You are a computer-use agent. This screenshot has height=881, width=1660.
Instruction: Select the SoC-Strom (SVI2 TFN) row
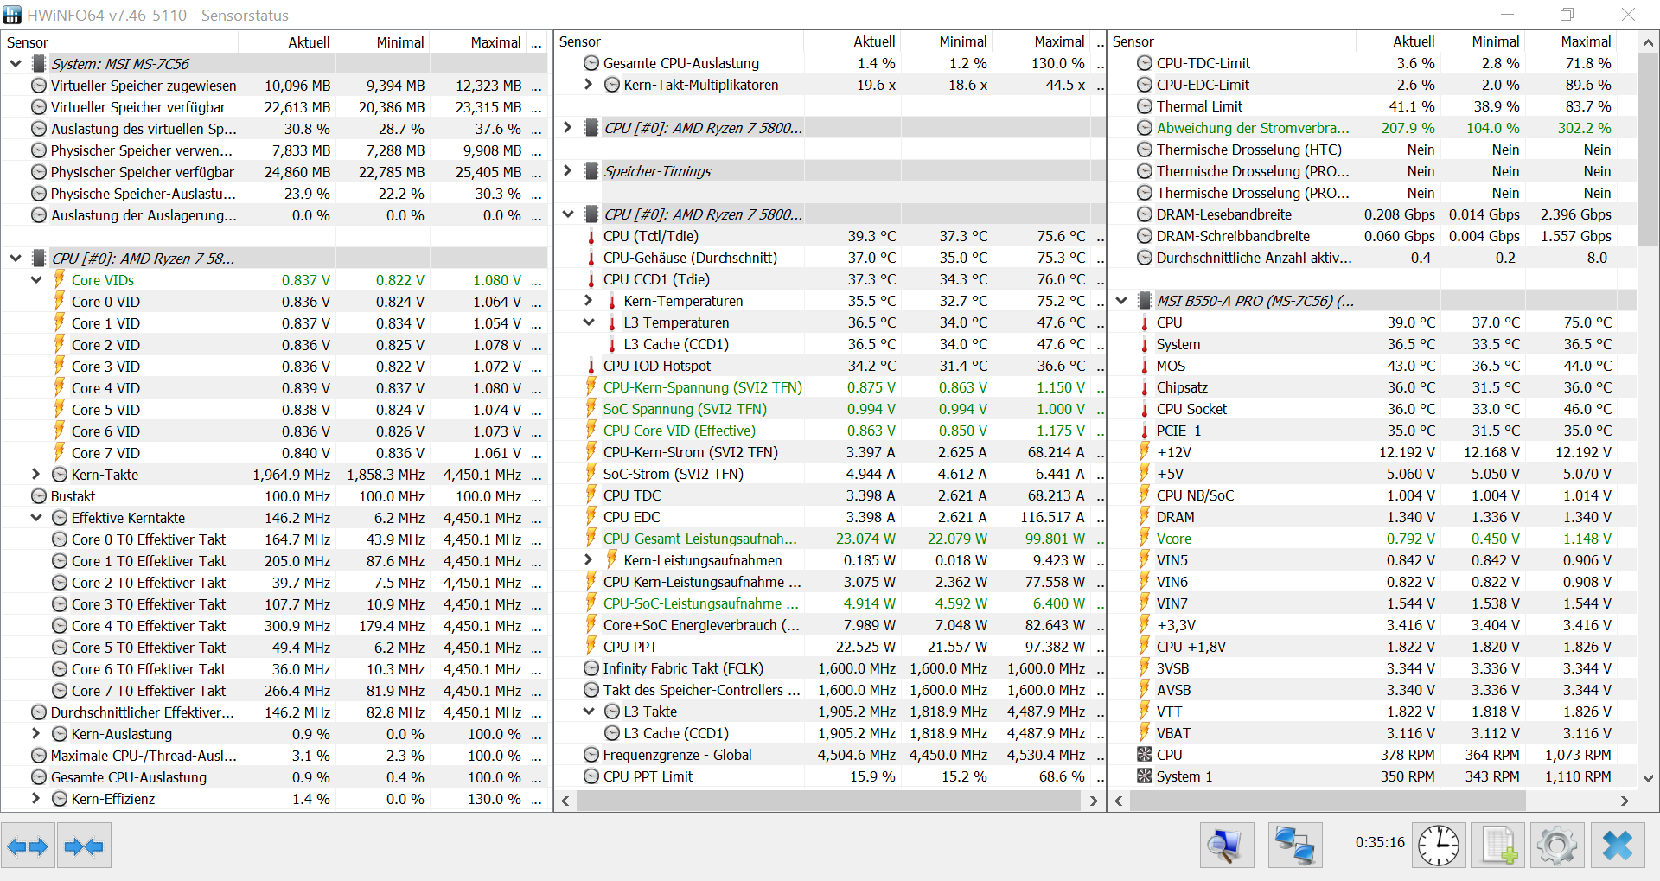(831, 474)
